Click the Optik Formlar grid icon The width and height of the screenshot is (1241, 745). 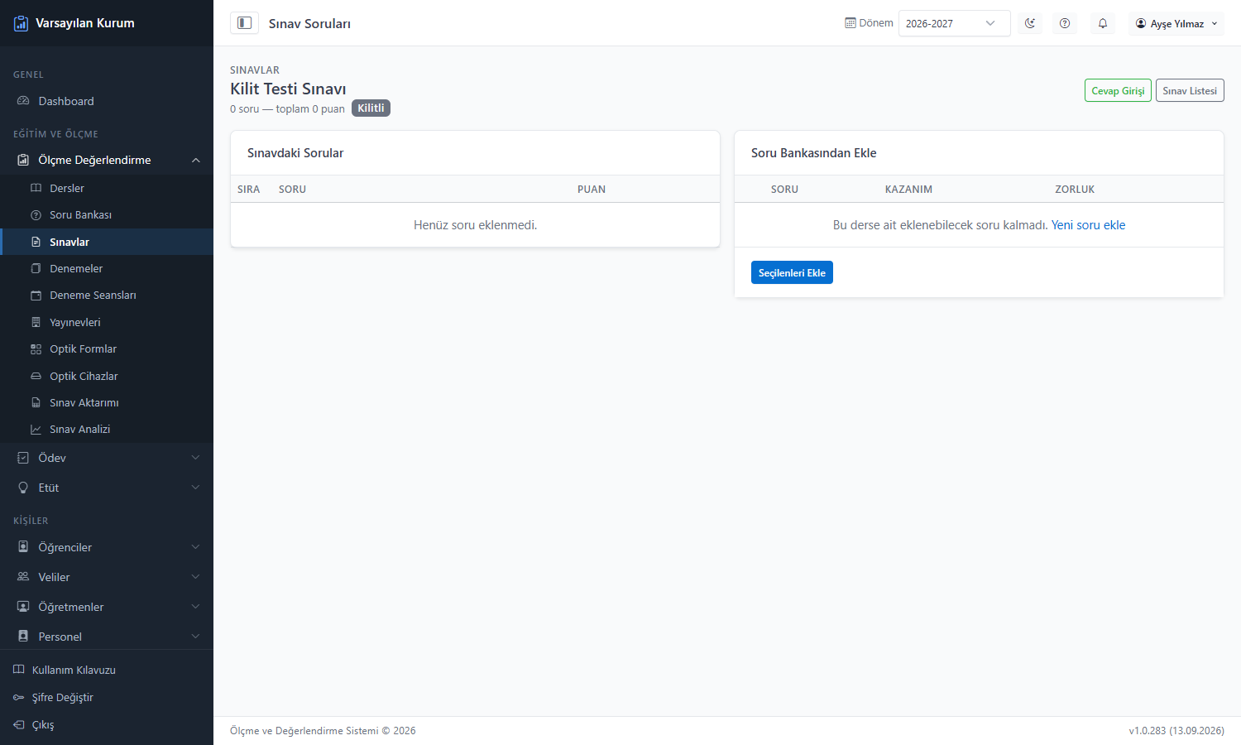pyautogui.click(x=36, y=349)
